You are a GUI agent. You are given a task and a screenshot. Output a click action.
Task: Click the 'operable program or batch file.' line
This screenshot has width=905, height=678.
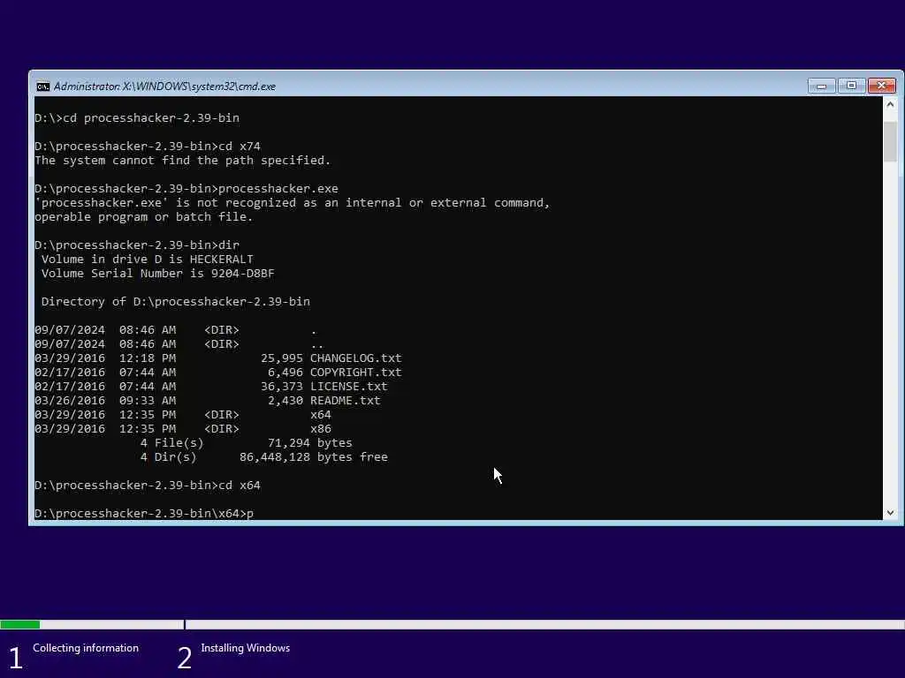pos(144,217)
